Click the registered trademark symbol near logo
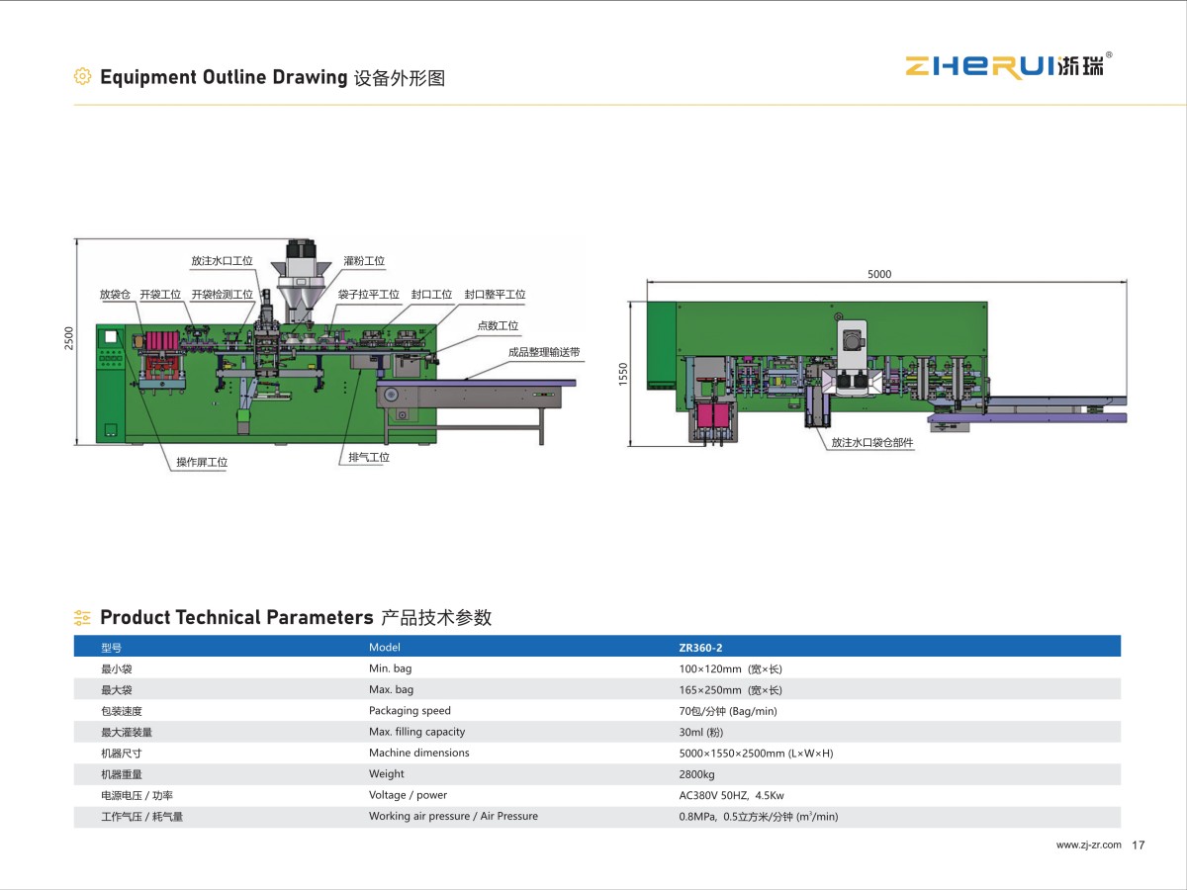This screenshot has height=890, width=1187. 1109,54
